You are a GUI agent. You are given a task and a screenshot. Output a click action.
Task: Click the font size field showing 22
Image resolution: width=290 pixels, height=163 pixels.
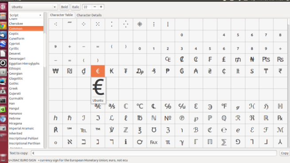pyautogui.click(x=87, y=7)
